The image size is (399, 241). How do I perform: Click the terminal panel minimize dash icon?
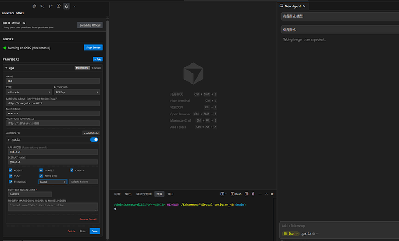click(x=260, y=194)
